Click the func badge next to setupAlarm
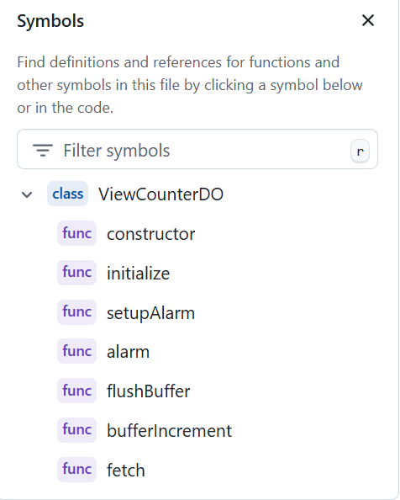 pyautogui.click(x=76, y=312)
